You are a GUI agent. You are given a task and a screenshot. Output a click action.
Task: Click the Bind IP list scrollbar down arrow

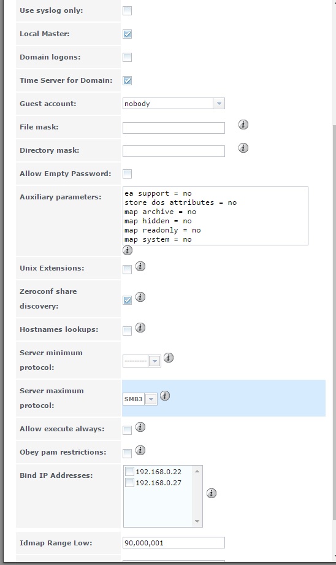(197, 521)
